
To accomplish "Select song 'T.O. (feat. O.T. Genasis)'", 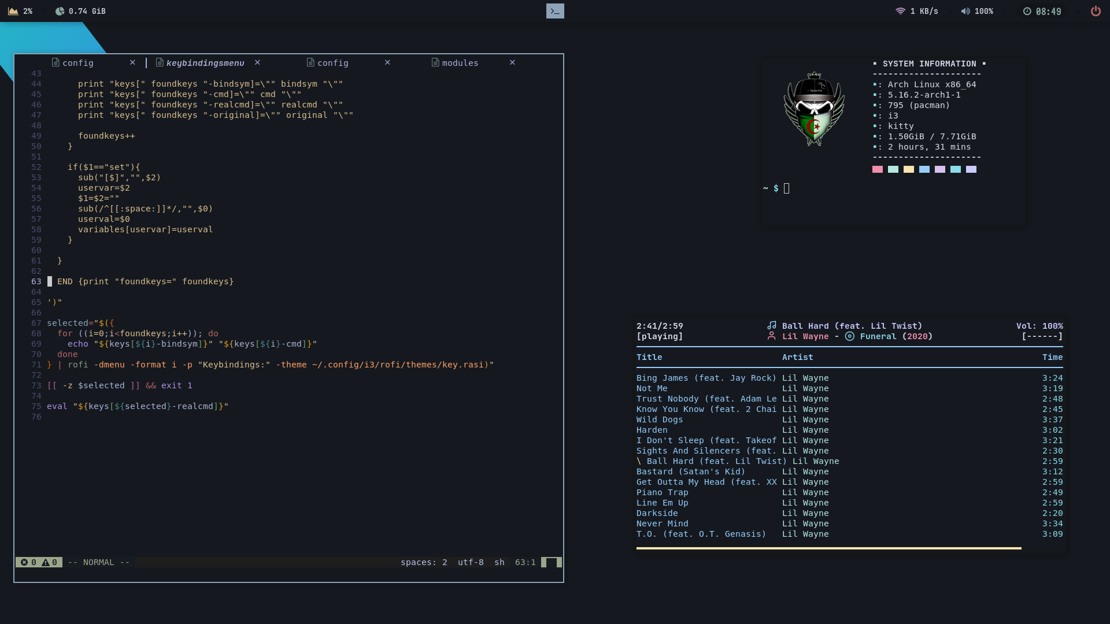I will (x=850, y=534).
